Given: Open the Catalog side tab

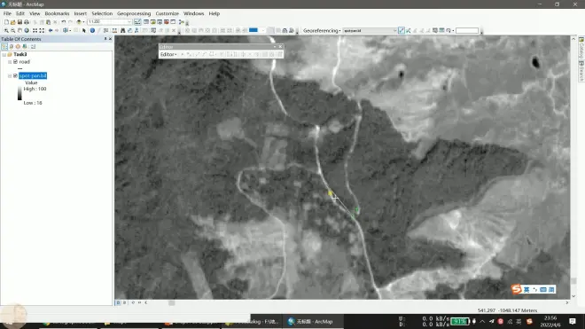Looking at the screenshot, I should click(581, 48).
